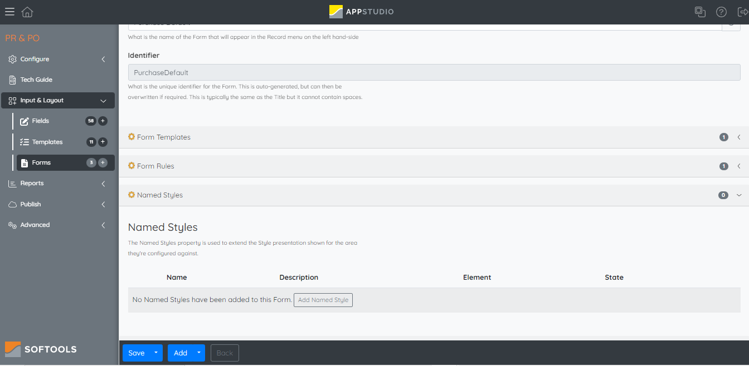The height and width of the screenshot is (366, 749).
Task: Click the Fields count badge 58
Action: tap(91, 121)
